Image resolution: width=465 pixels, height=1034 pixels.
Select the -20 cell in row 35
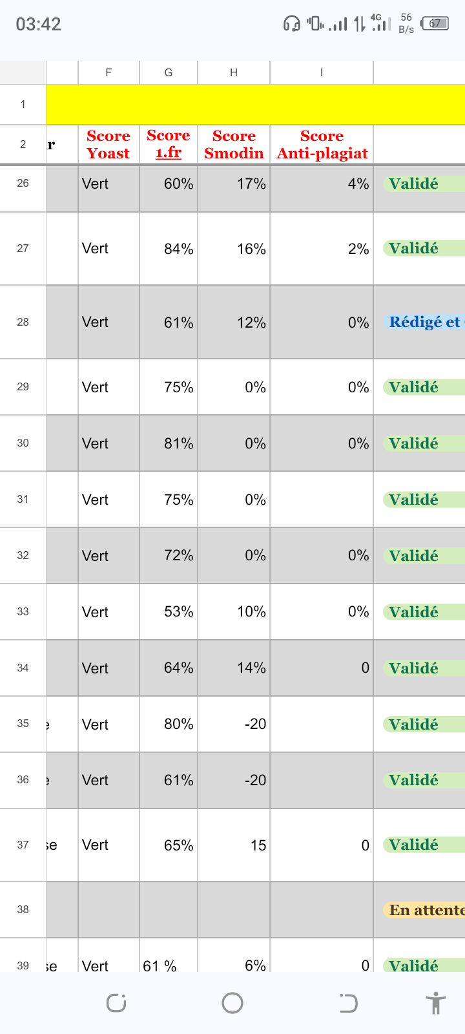pyautogui.click(x=234, y=724)
